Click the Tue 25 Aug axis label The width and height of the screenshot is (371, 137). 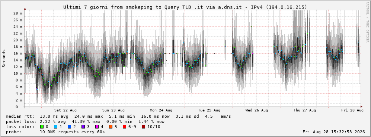coord(209,110)
